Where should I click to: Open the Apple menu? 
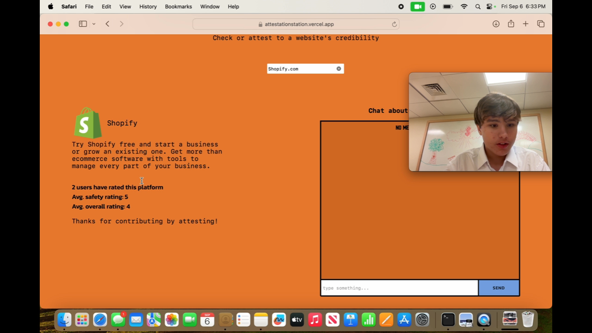[x=50, y=6]
